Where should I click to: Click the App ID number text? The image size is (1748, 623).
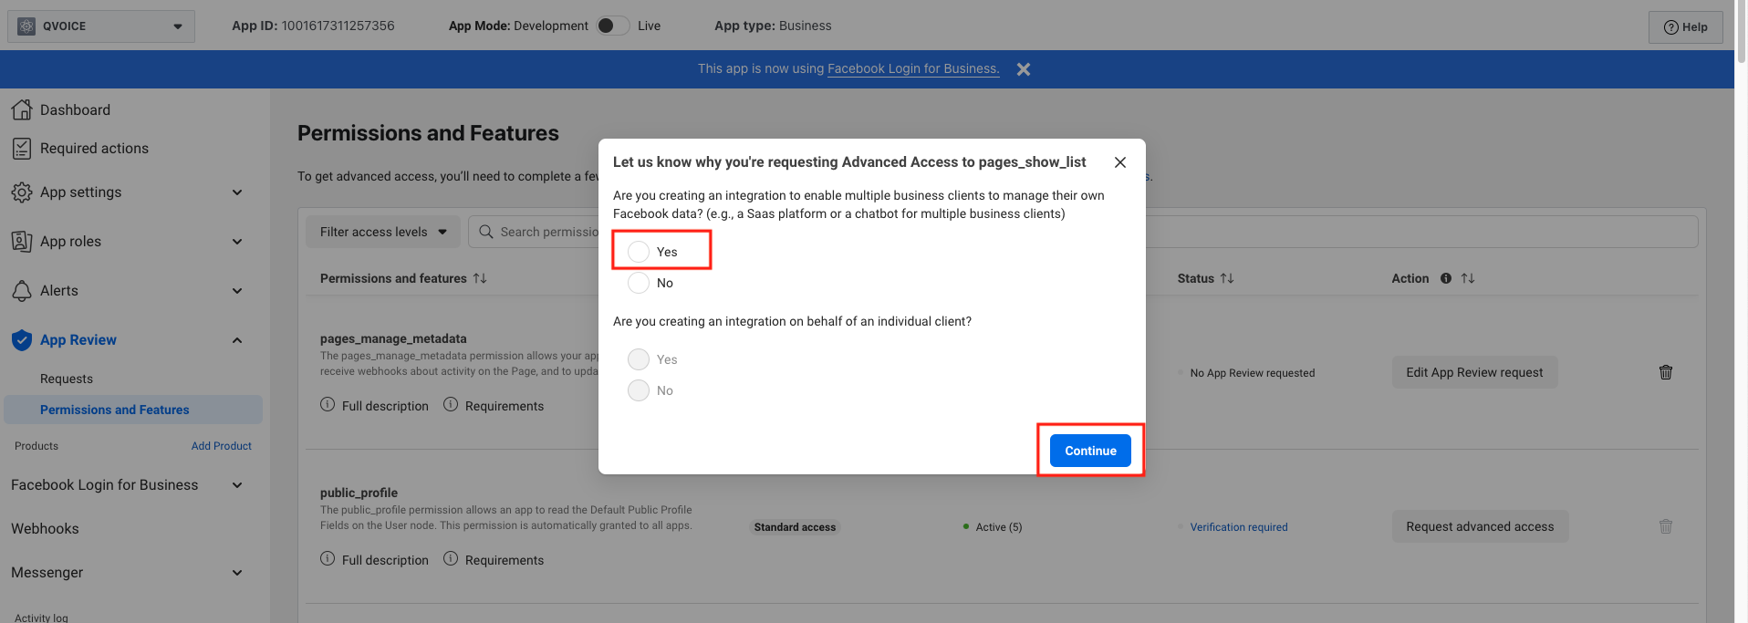pos(338,26)
